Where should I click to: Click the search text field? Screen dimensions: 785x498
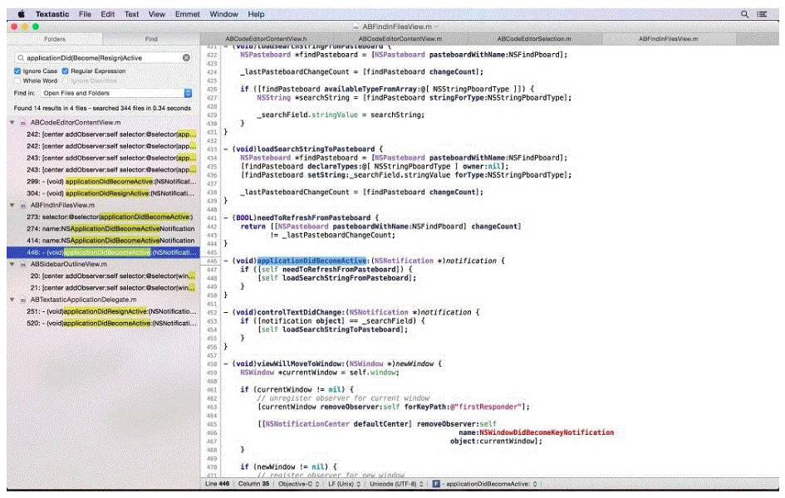(x=103, y=58)
